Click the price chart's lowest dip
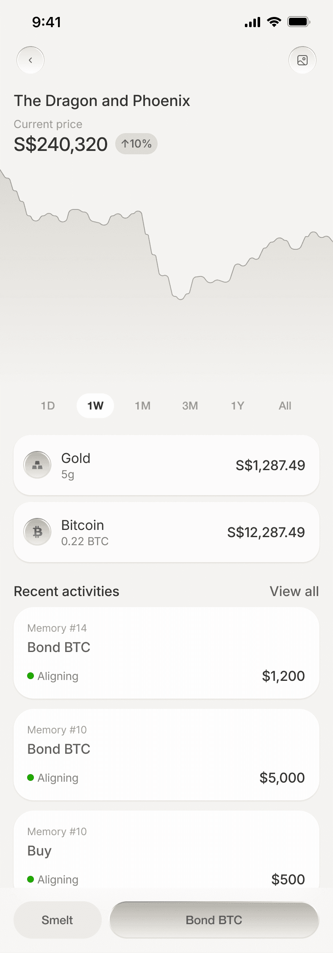This screenshot has height=953, width=333. [x=181, y=299]
